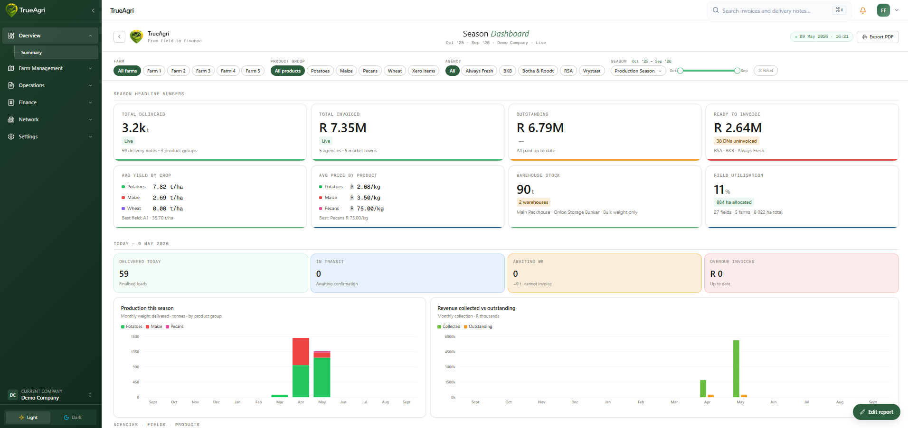
Task: Click the search magnifier icon
Action: pos(716,10)
